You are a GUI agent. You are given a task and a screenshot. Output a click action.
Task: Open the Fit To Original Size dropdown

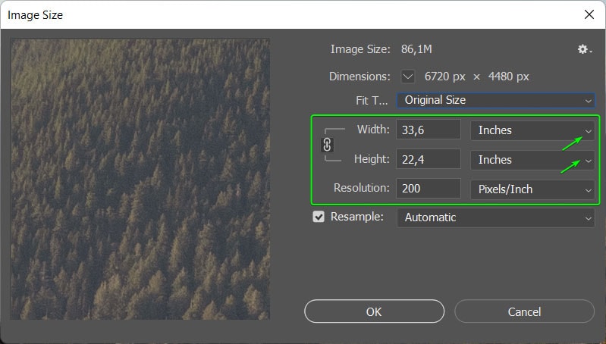(495, 100)
